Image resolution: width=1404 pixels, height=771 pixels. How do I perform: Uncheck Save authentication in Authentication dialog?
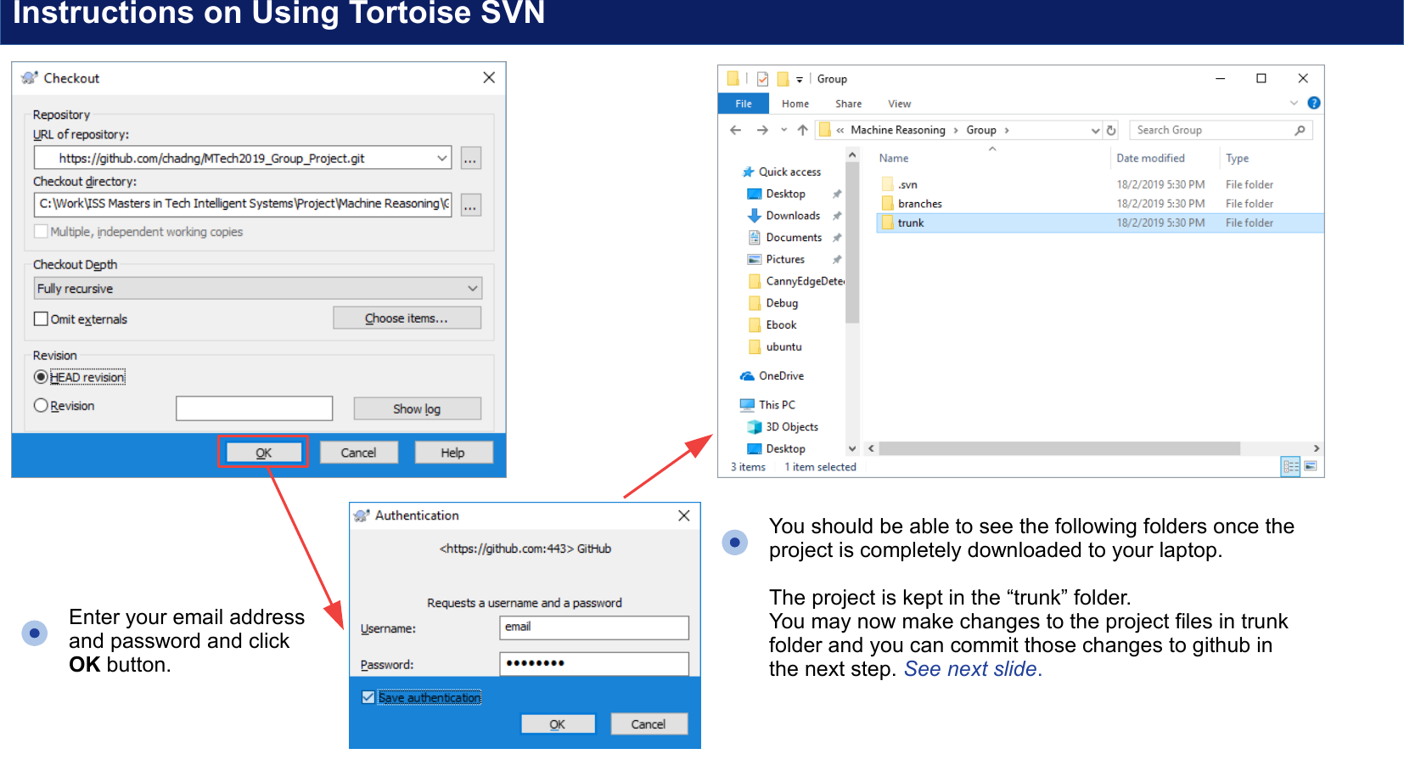click(368, 696)
